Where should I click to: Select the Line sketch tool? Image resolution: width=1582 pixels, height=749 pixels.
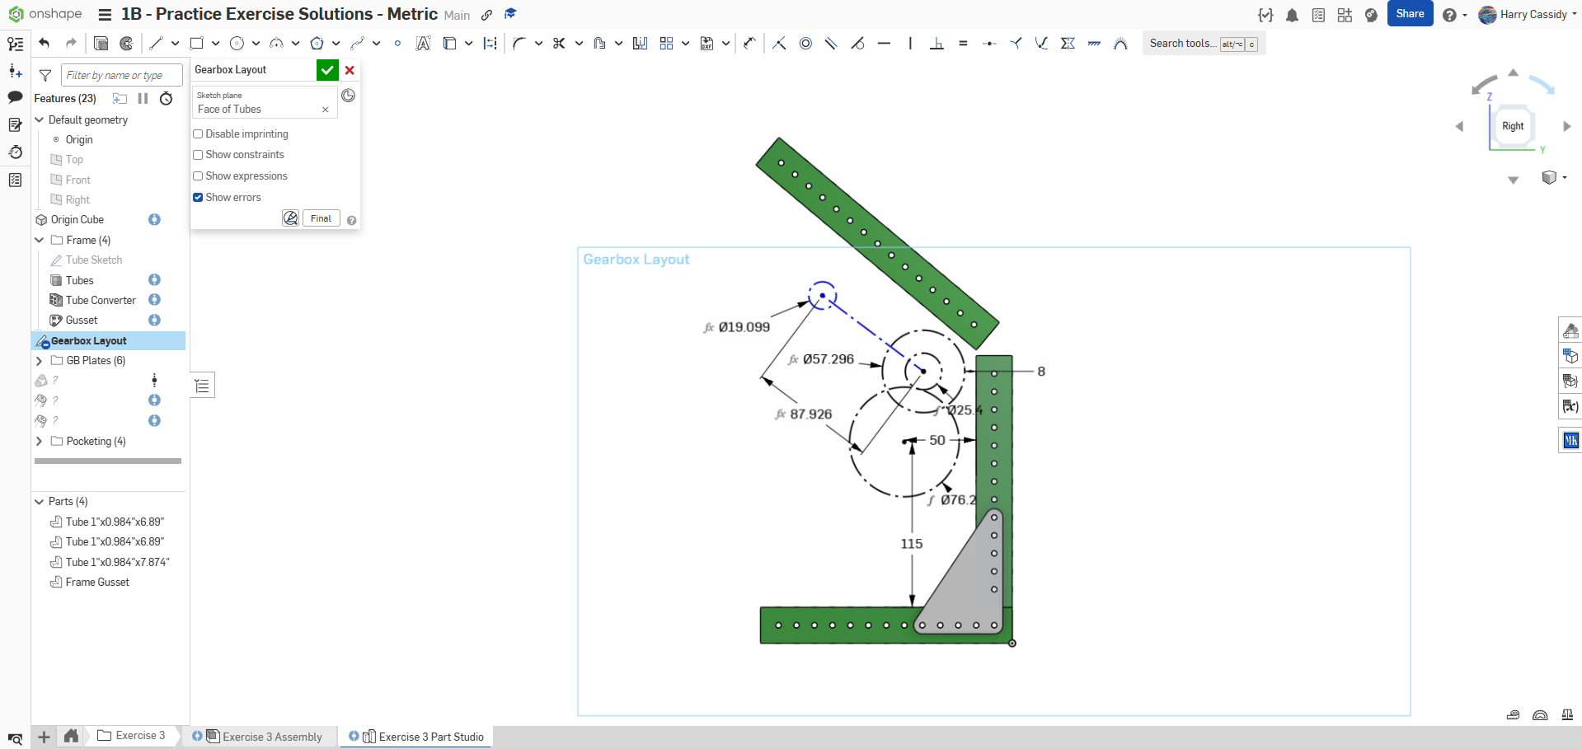click(156, 44)
